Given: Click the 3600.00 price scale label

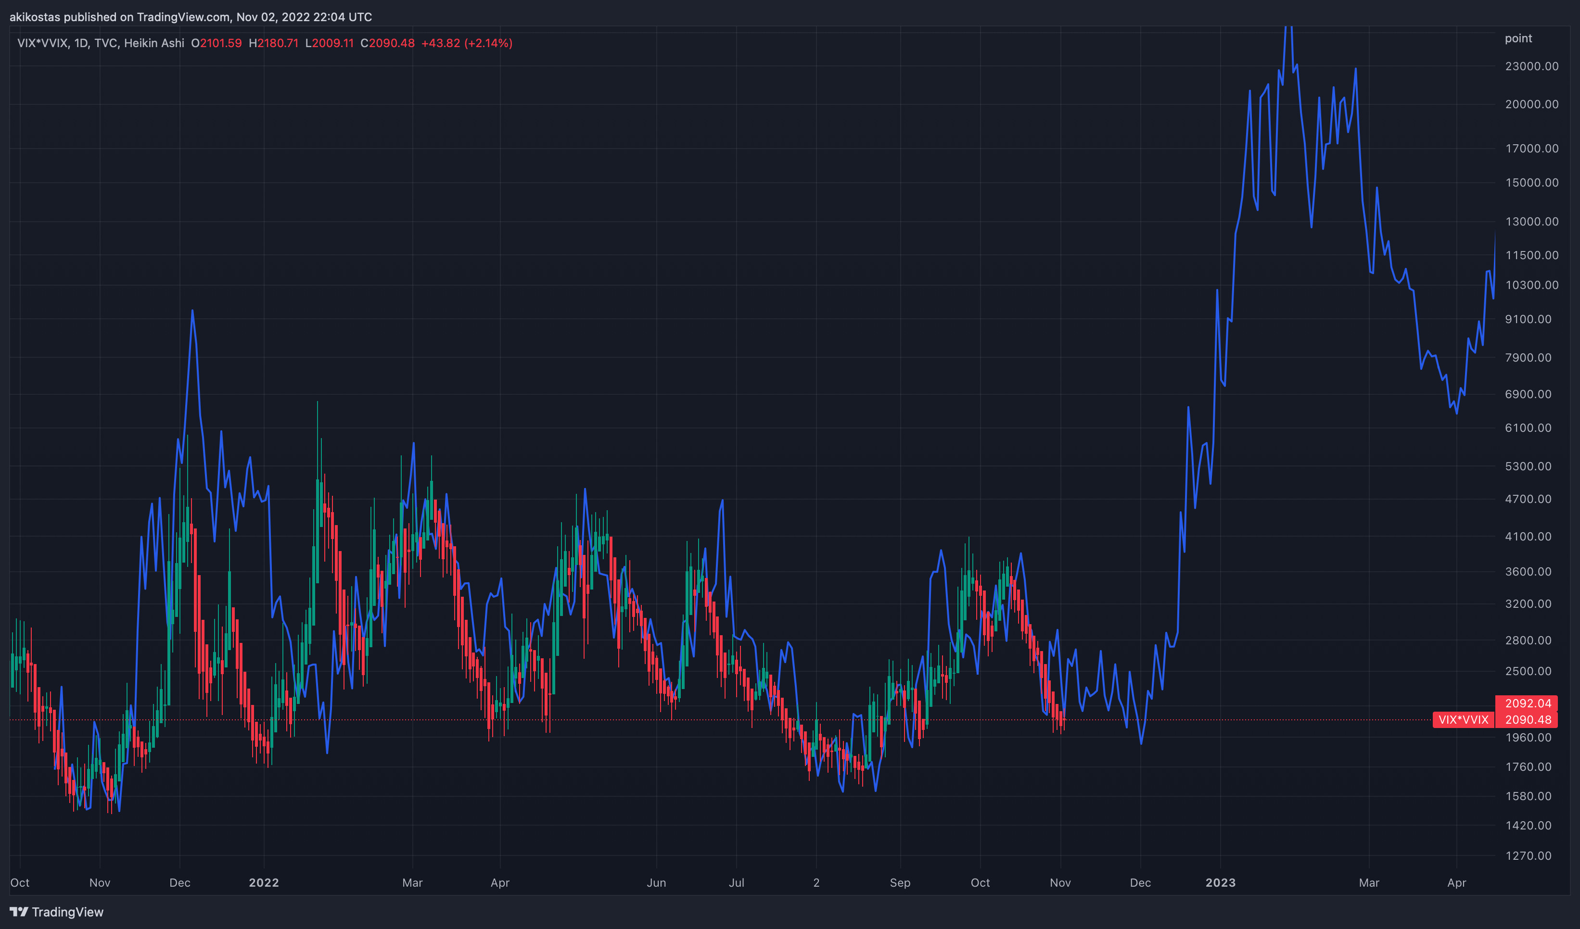Looking at the screenshot, I should click(x=1528, y=572).
